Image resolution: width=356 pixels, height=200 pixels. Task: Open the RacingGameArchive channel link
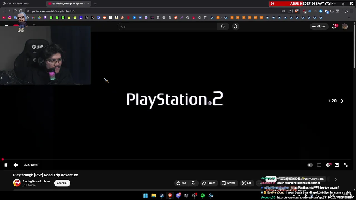(36, 181)
